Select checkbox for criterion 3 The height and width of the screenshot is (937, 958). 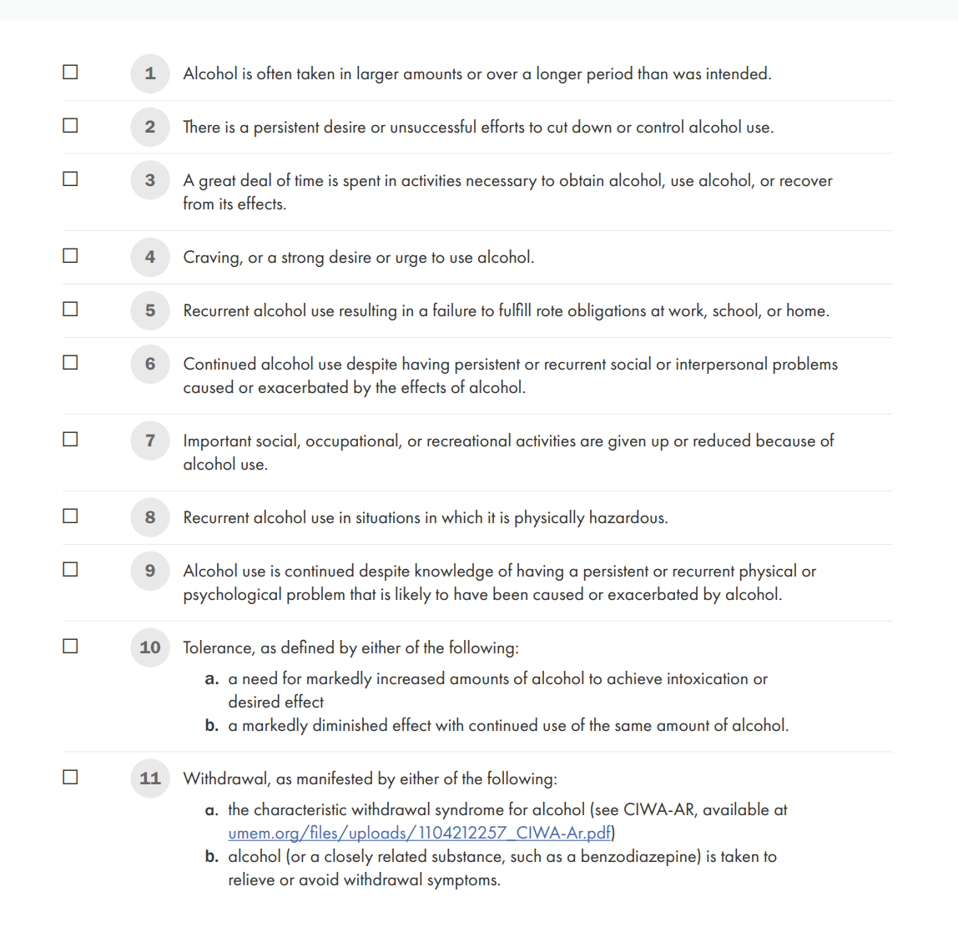tap(71, 179)
